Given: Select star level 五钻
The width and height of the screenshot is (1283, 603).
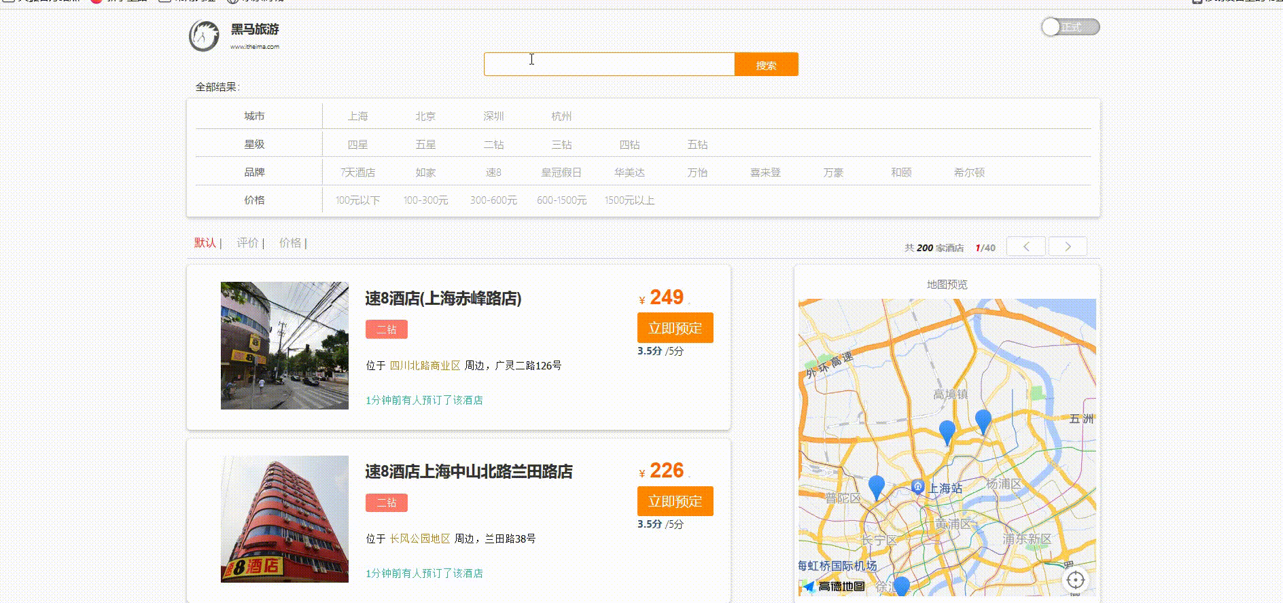Looking at the screenshot, I should 698,145.
